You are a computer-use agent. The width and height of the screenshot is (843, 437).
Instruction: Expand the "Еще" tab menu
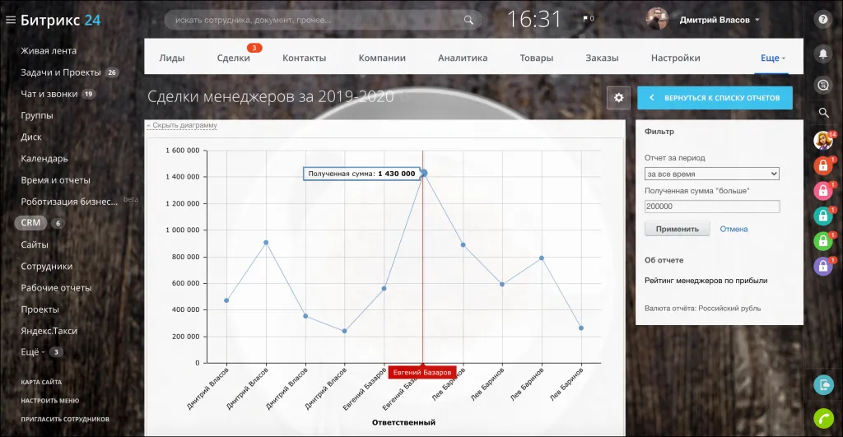tap(773, 58)
